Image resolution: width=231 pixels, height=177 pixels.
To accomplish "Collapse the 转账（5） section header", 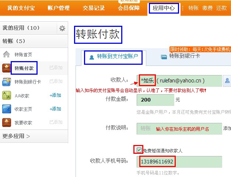I will pyautogui.click(x=34, y=41).
